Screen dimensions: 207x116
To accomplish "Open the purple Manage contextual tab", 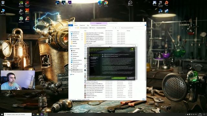I will tap(99, 23).
